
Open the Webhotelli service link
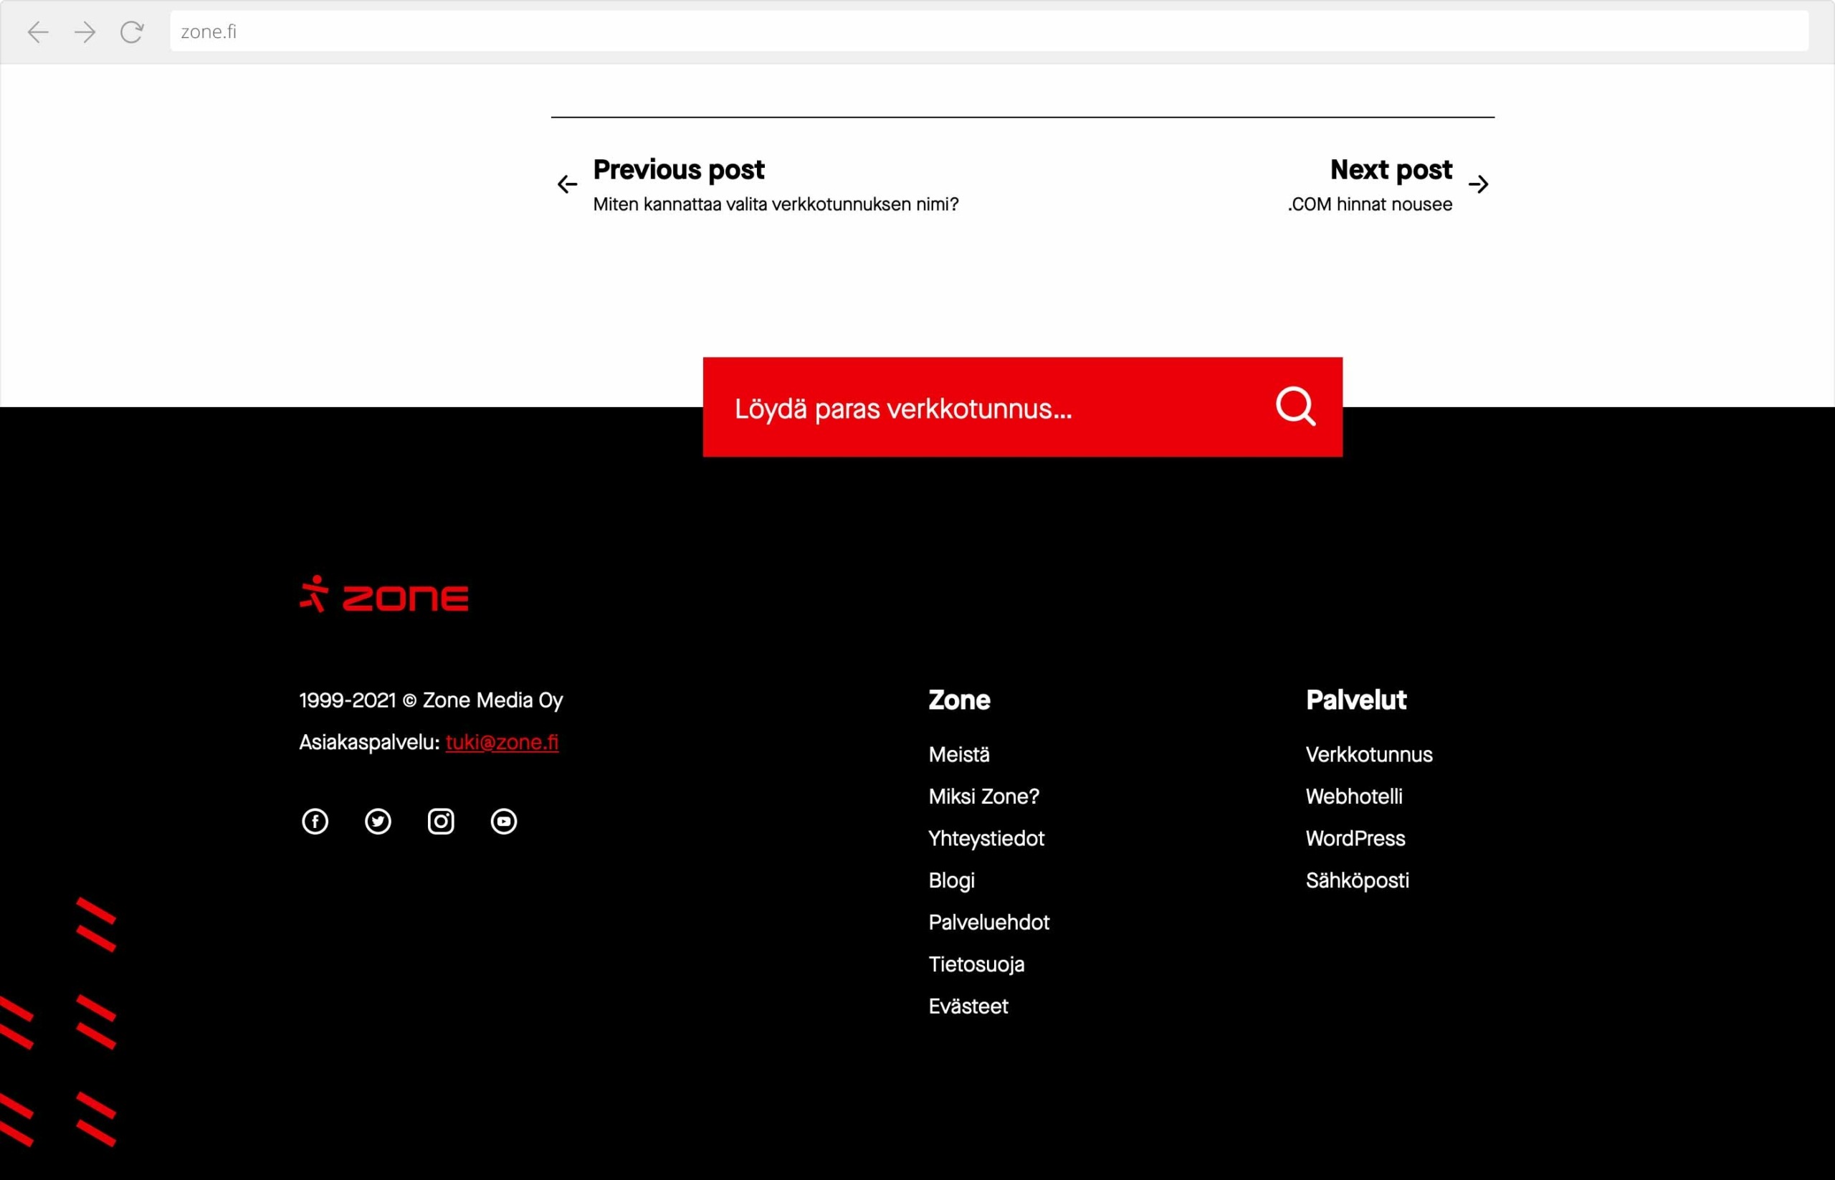1354,797
